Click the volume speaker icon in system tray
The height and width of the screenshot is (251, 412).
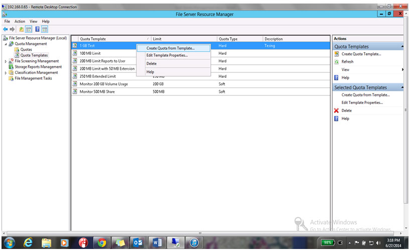tap(378, 243)
